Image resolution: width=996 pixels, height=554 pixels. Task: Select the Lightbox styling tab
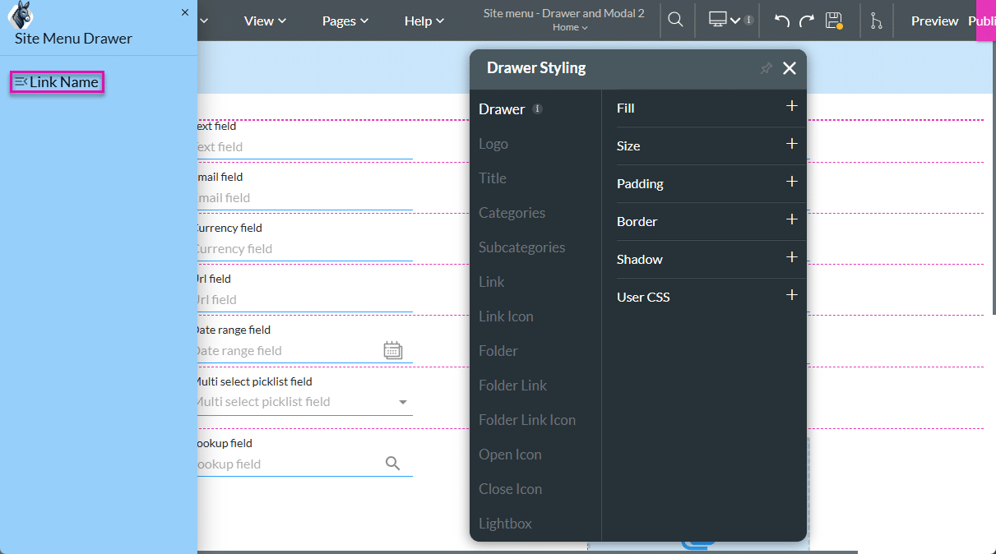(x=505, y=524)
